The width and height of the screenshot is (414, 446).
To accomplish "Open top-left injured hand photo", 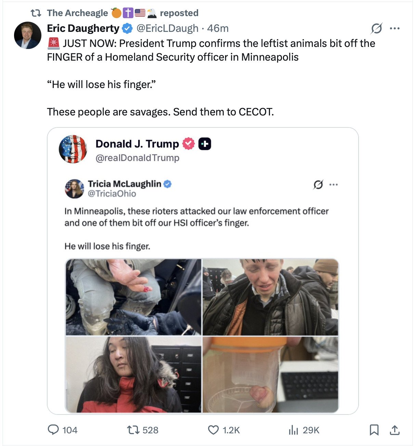I will point(133,297).
